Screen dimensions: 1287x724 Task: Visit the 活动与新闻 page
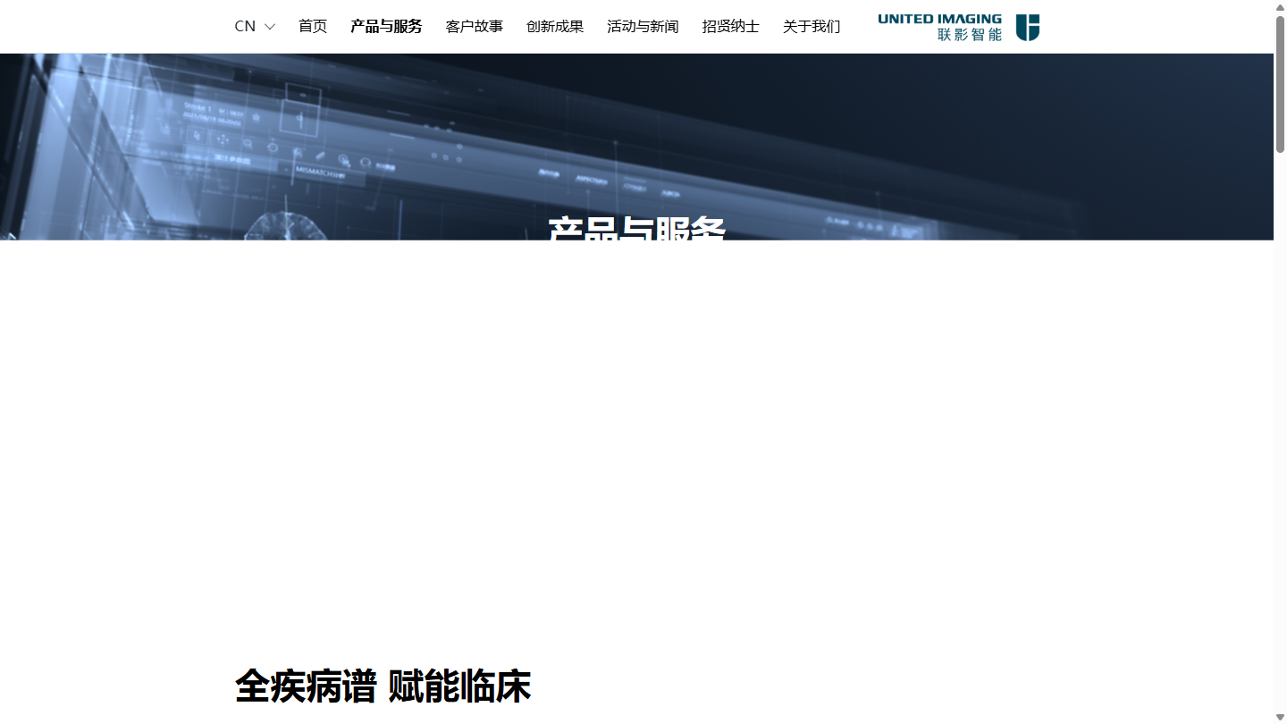[643, 27]
